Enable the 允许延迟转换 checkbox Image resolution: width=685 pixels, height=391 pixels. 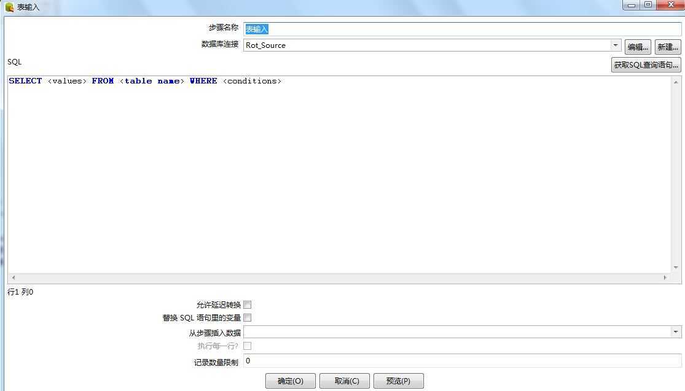pyautogui.click(x=247, y=304)
